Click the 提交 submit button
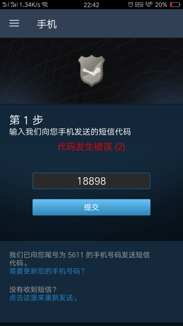 [x=91, y=207]
